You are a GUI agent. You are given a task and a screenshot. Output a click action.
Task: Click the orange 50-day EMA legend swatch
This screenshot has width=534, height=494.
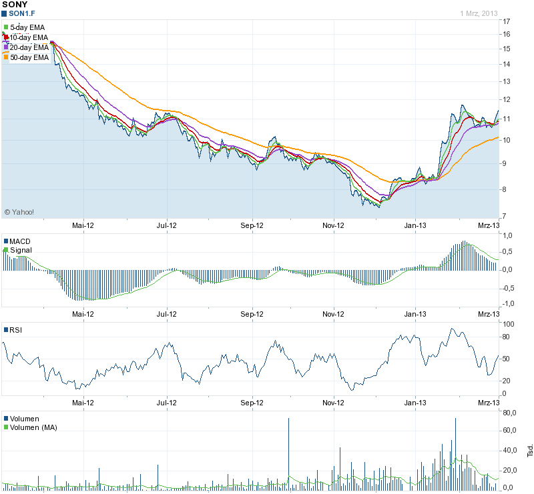click(6, 57)
